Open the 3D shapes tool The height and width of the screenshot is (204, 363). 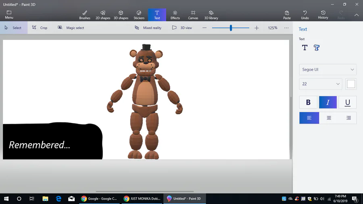121,15
